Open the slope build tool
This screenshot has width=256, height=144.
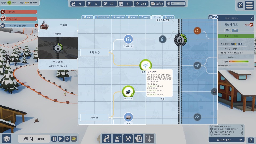107,139
